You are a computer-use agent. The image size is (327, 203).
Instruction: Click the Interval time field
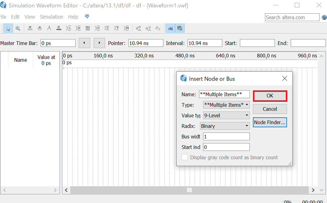click(205, 43)
